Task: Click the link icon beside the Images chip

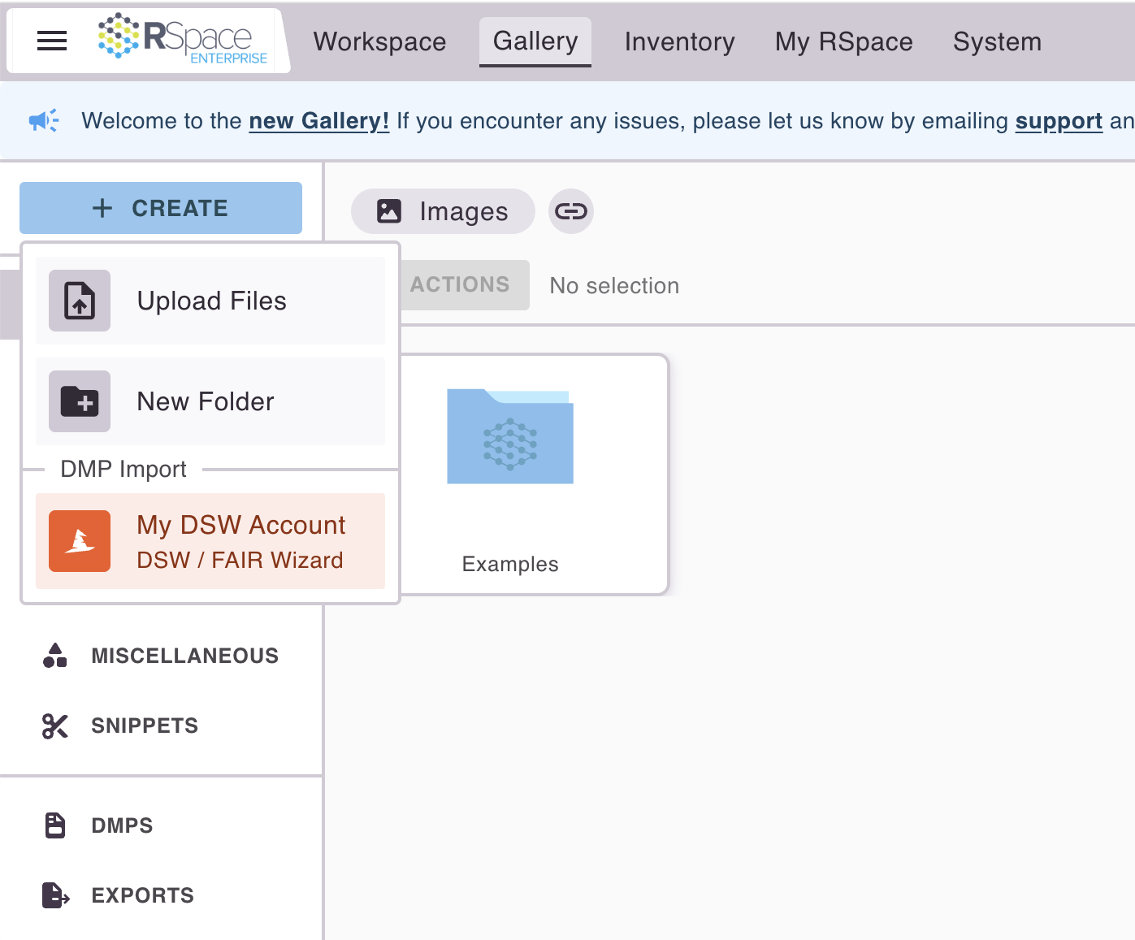Action: tap(571, 211)
